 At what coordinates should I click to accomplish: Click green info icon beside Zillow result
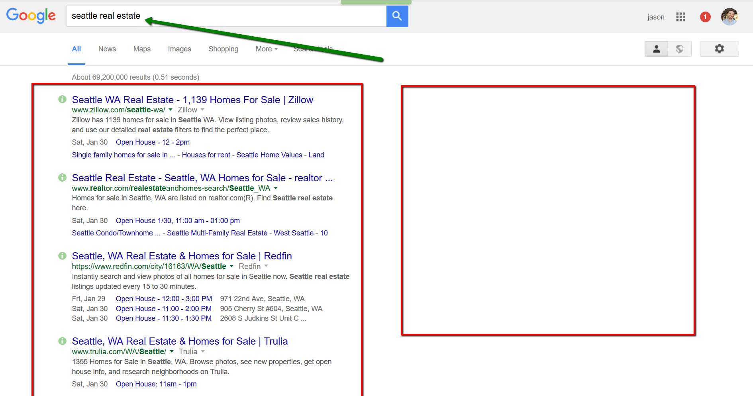(62, 99)
